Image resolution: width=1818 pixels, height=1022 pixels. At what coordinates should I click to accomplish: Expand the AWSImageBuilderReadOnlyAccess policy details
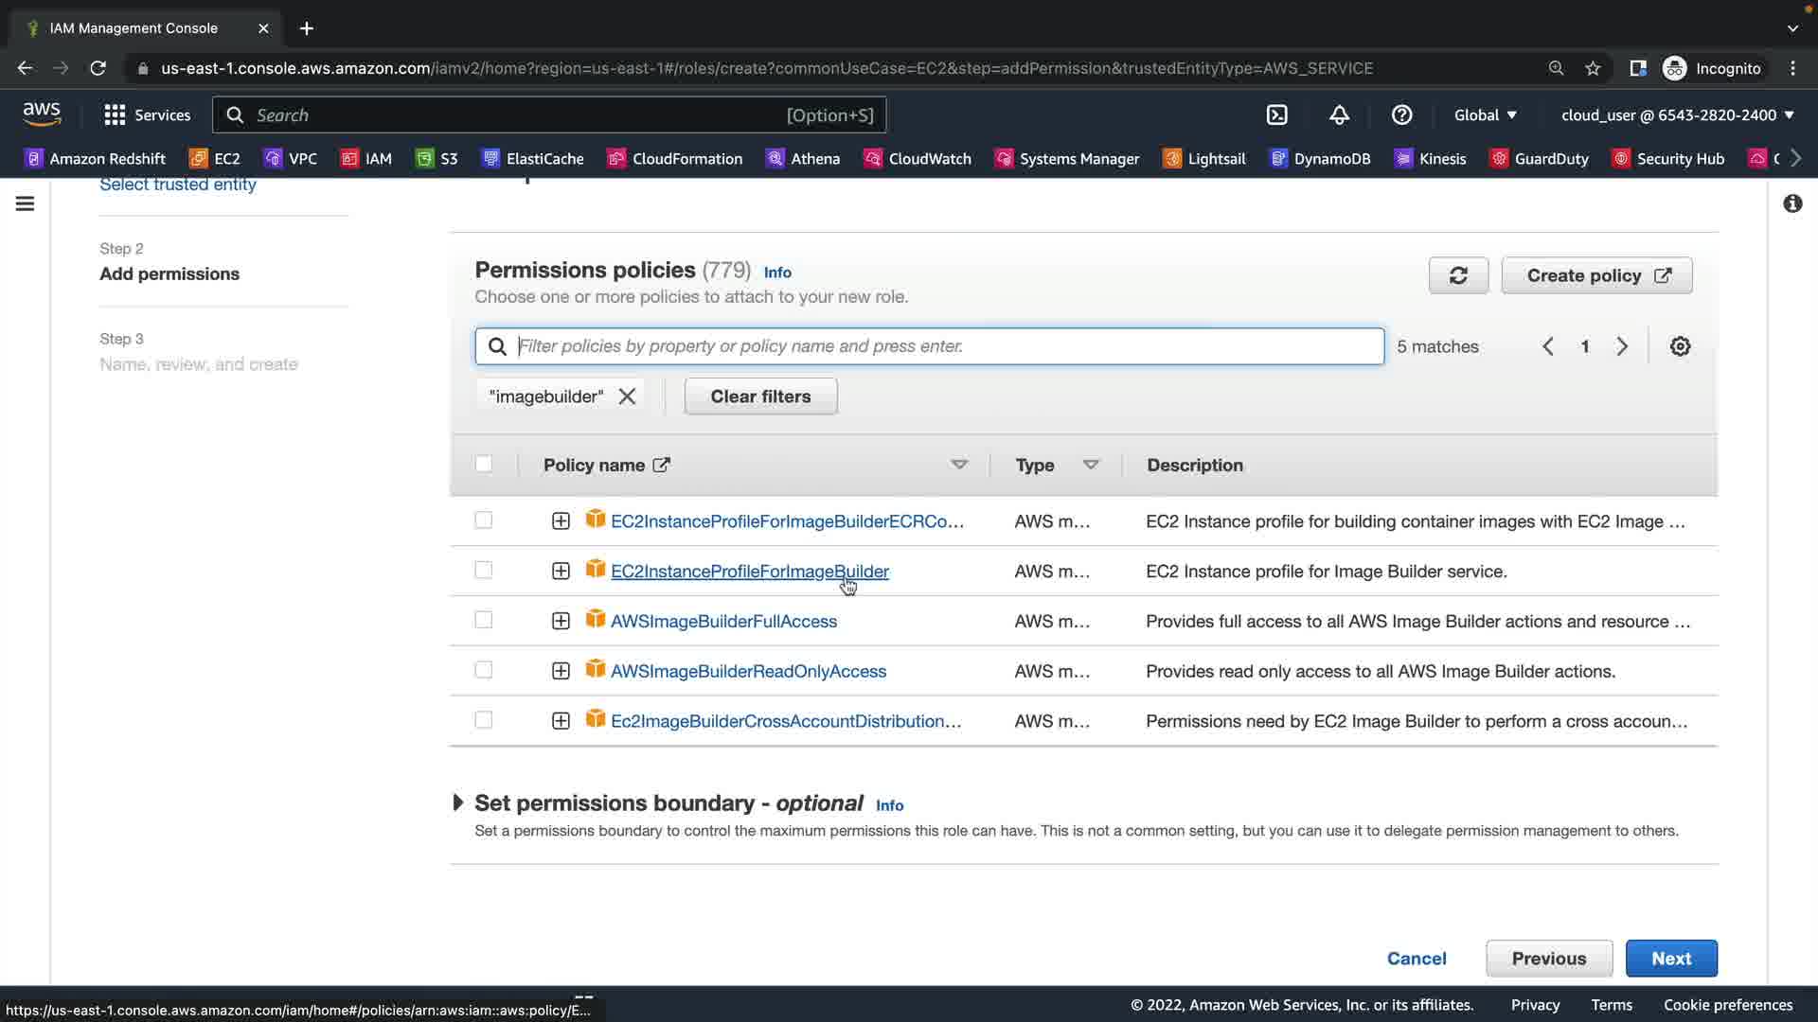click(x=561, y=671)
